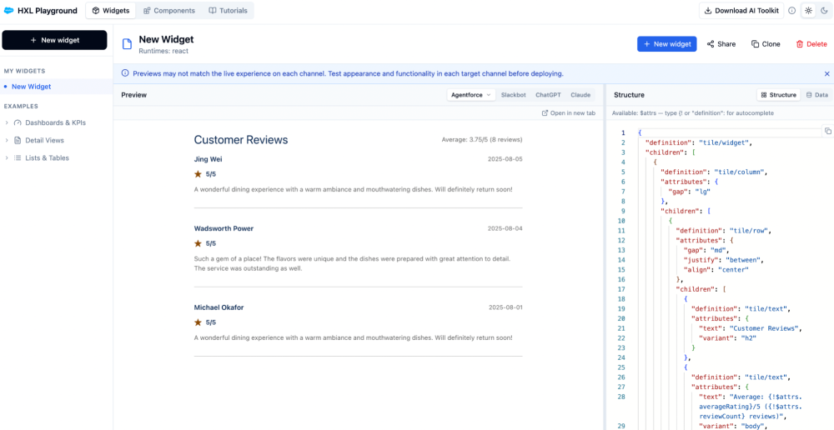This screenshot has width=834, height=430.
Task: Click code line with "tile/widget" definition
Action: coord(698,142)
